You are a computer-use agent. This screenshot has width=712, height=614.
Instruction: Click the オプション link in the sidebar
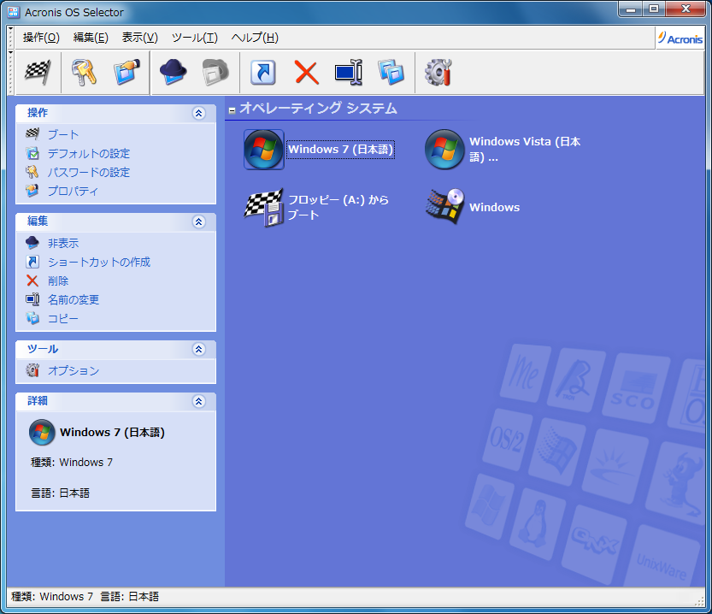point(74,370)
